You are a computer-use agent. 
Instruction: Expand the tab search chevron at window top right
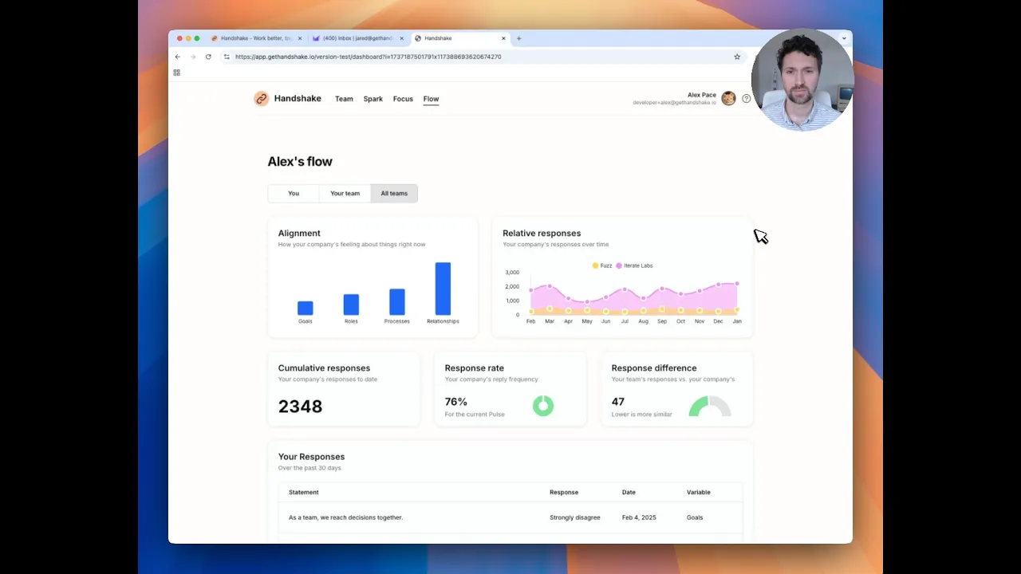click(x=844, y=38)
